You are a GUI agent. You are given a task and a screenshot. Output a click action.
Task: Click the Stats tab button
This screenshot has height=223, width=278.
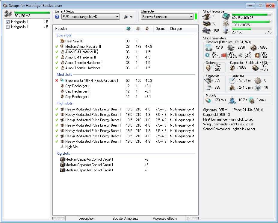pos(193,219)
